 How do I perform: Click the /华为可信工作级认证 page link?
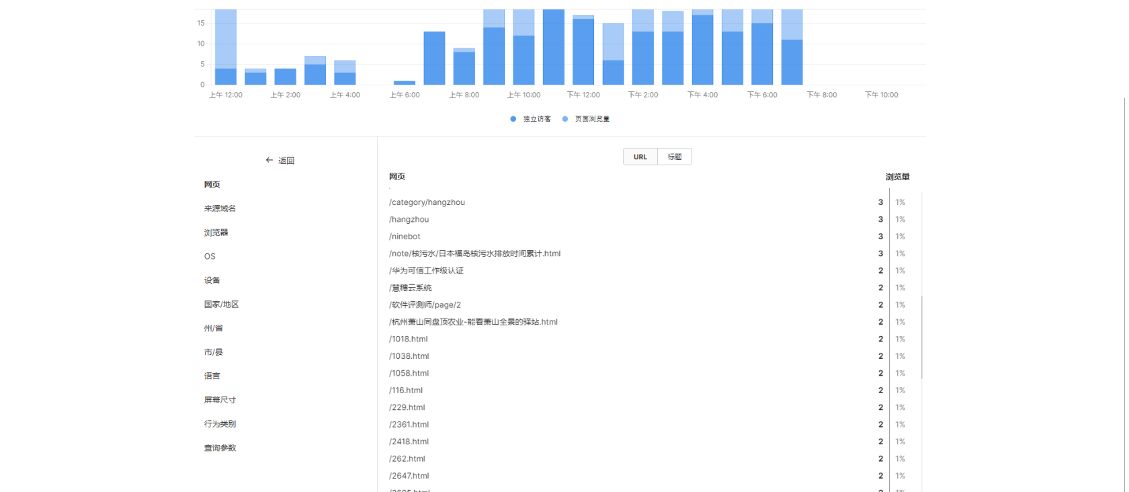pos(426,271)
